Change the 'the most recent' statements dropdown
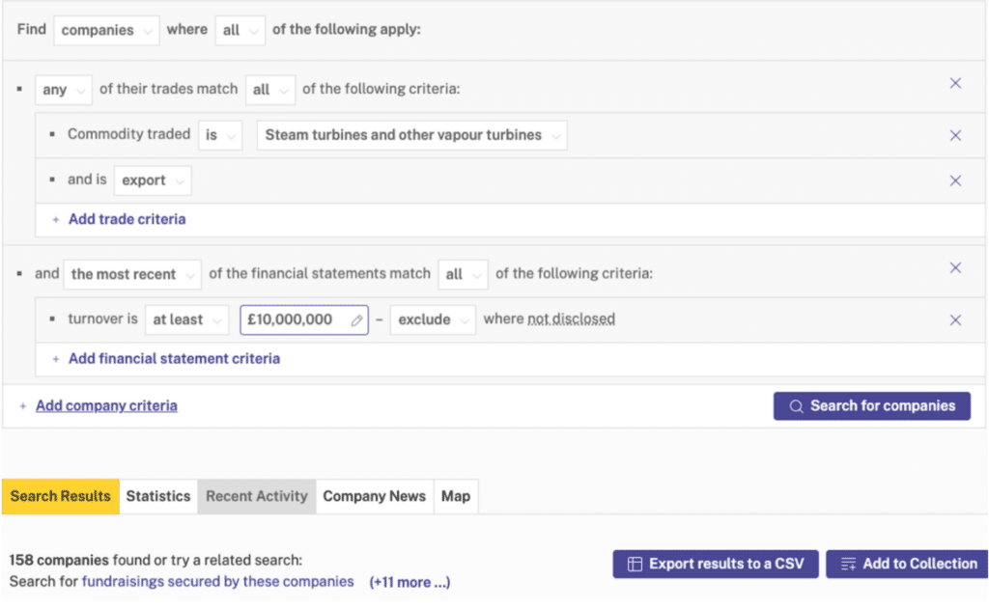The width and height of the screenshot is (989, 609). tap(132, 274)
